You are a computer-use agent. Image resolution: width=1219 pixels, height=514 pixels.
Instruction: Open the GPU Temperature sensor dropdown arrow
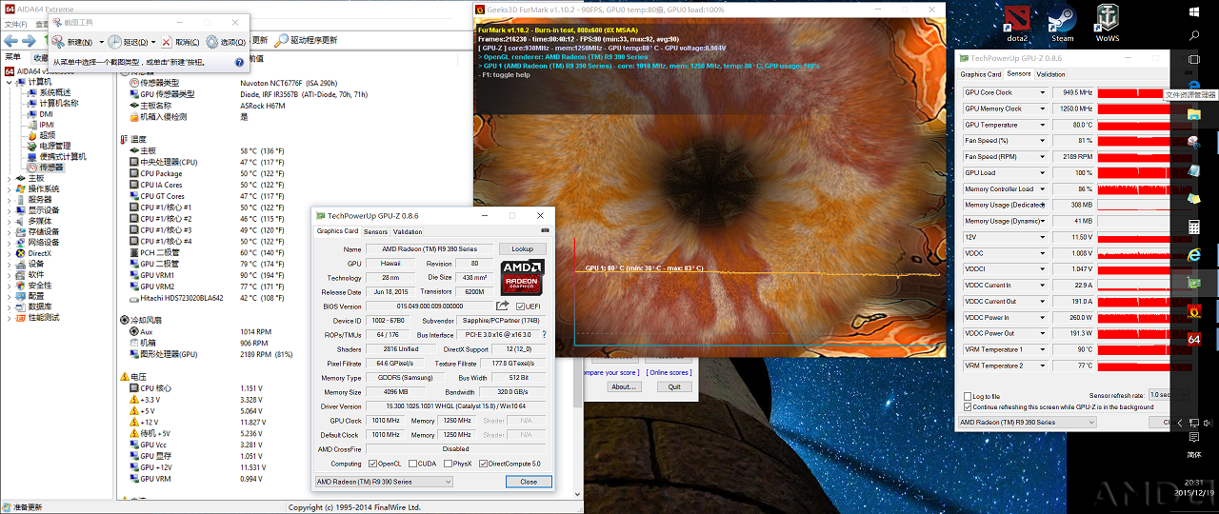tap(1042, 125)
